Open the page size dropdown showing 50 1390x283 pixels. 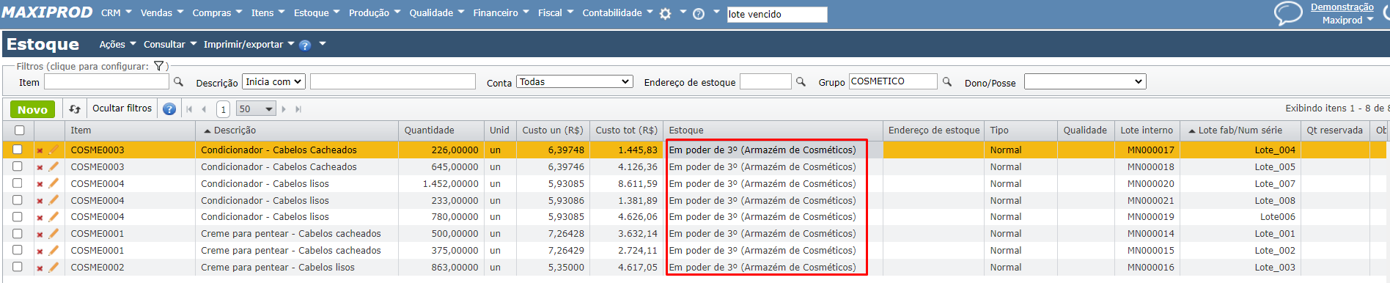coord(256,109)
